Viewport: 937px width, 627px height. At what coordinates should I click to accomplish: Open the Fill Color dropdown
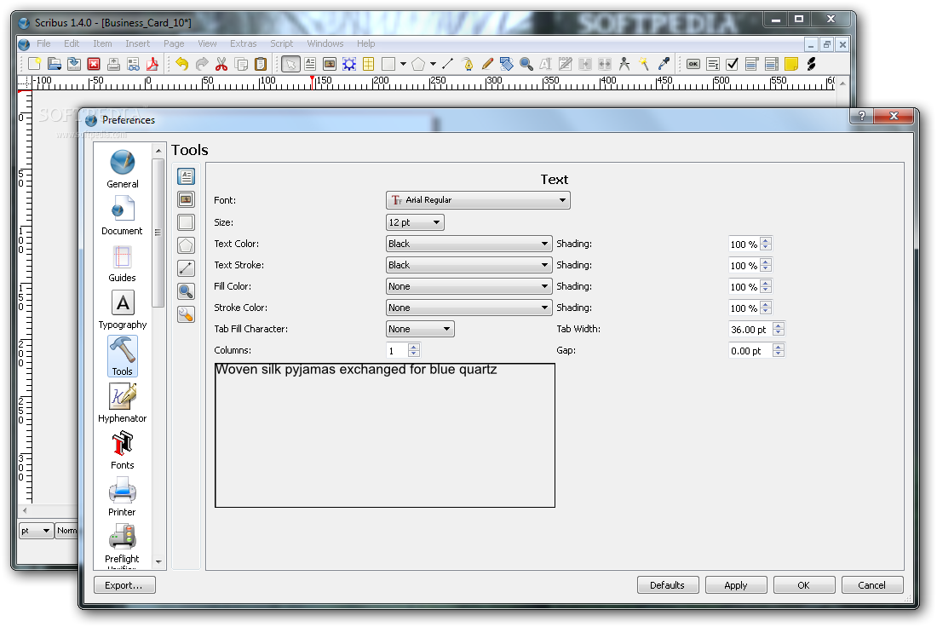coord(469,286)
